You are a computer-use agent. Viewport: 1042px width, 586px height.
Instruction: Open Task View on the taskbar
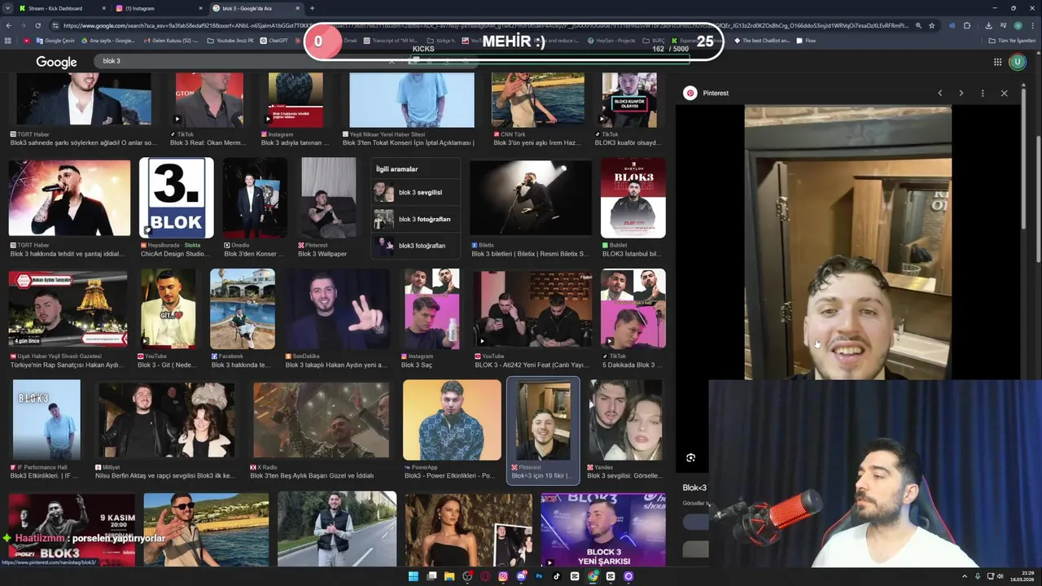(431, 576)
